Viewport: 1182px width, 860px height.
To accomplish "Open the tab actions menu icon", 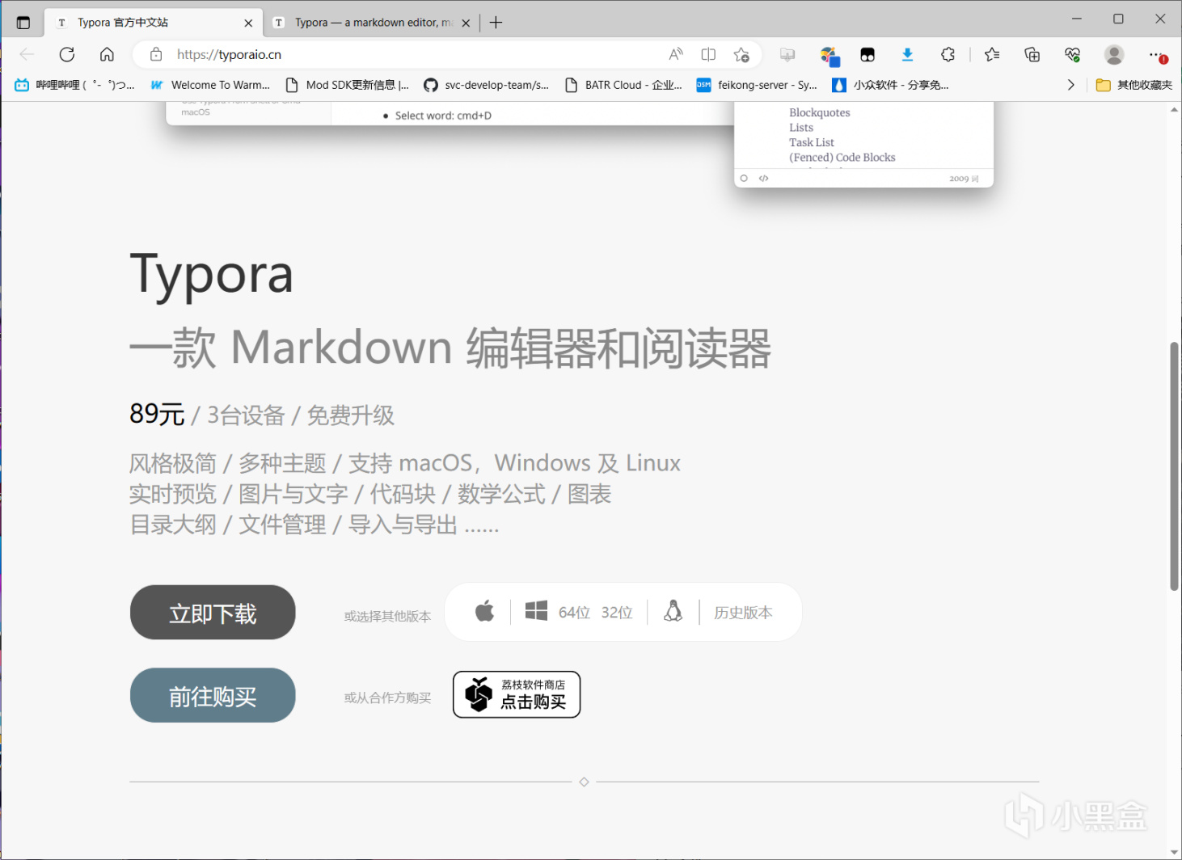I will (23, 23).
